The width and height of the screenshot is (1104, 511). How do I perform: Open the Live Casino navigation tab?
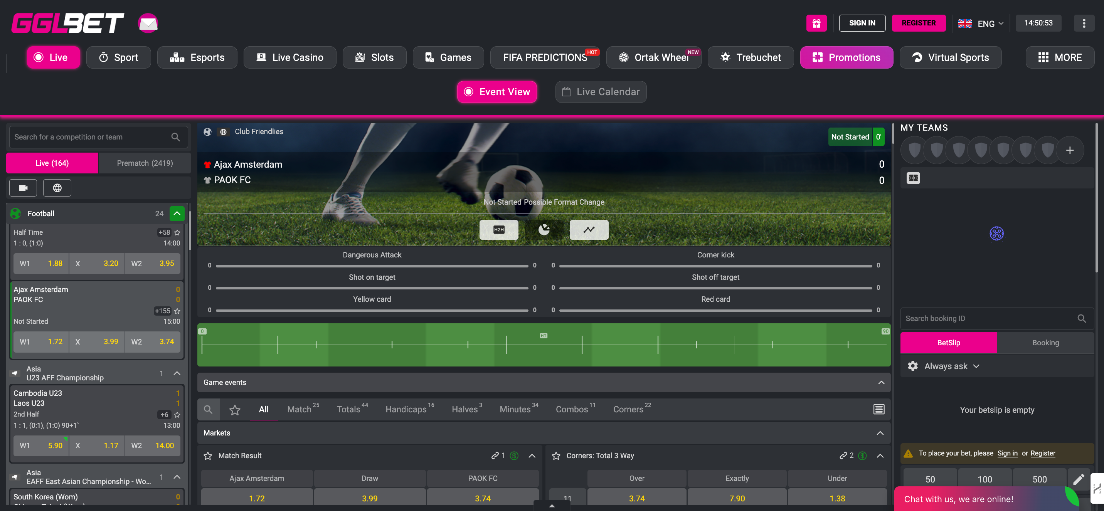[290, 57]
